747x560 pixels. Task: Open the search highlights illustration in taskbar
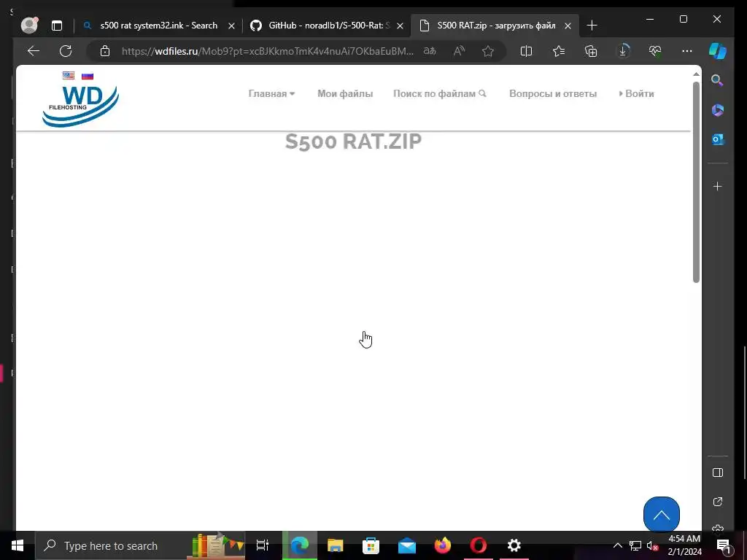click(217, 545)
